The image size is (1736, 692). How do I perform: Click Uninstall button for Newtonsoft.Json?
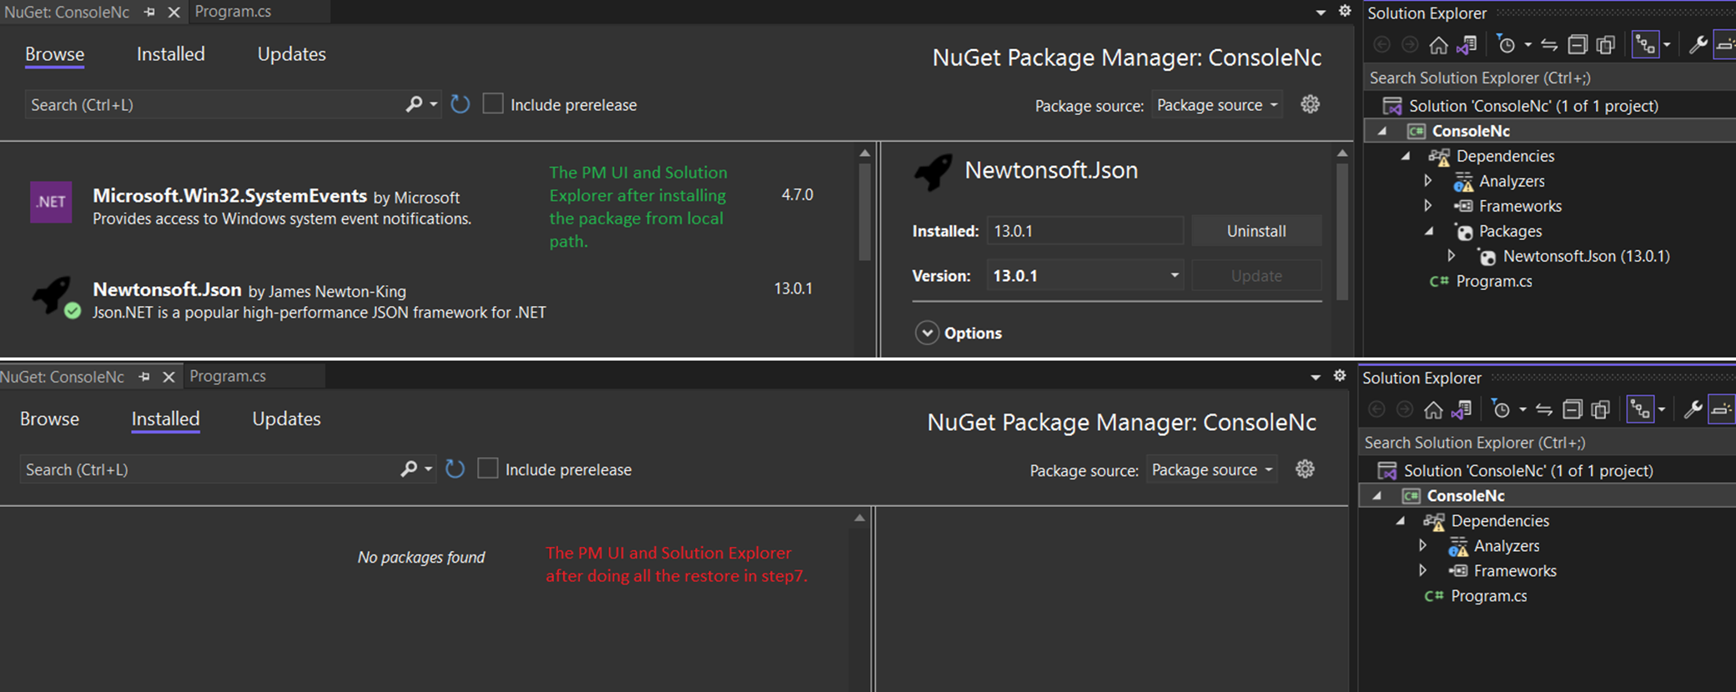[x=1256, y=231]
